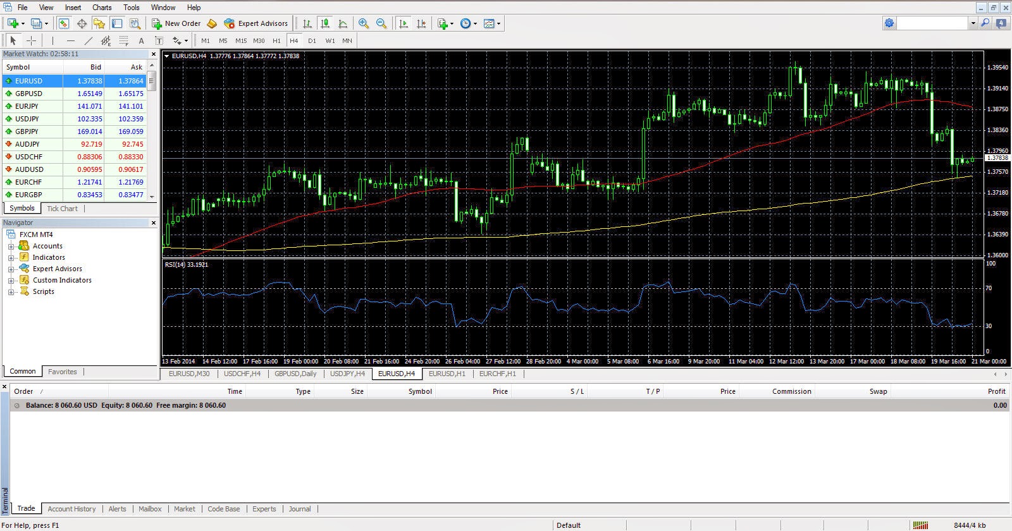Expand the Scripts tree node
The image size is (1012, 531).
[11, 291]
